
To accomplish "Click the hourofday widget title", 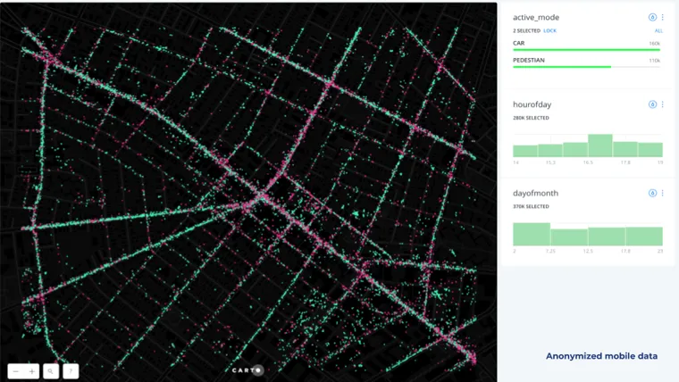I will click(532, 104).
